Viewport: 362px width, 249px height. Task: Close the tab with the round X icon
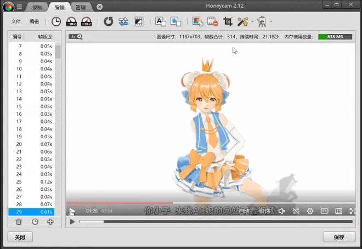[99, 7]
